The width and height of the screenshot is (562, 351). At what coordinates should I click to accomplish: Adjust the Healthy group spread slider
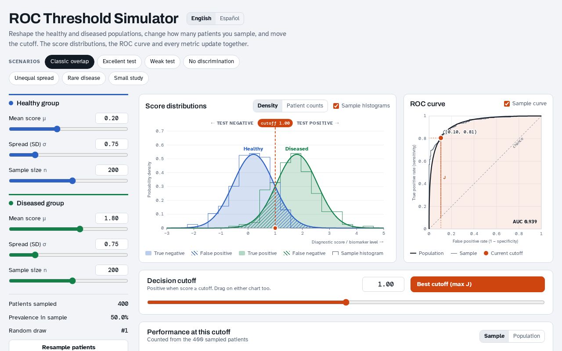point(68,155)
